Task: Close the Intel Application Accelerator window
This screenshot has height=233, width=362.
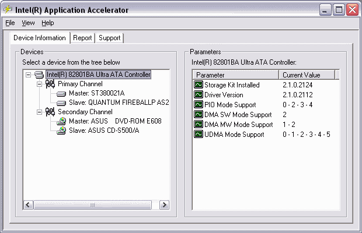Action: tap(352, 10)
